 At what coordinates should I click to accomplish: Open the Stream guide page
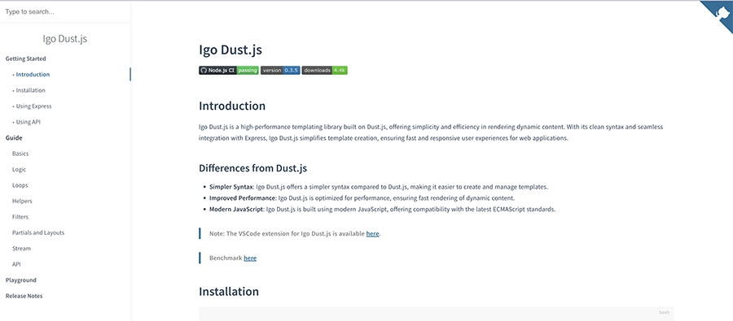[21, 249]
